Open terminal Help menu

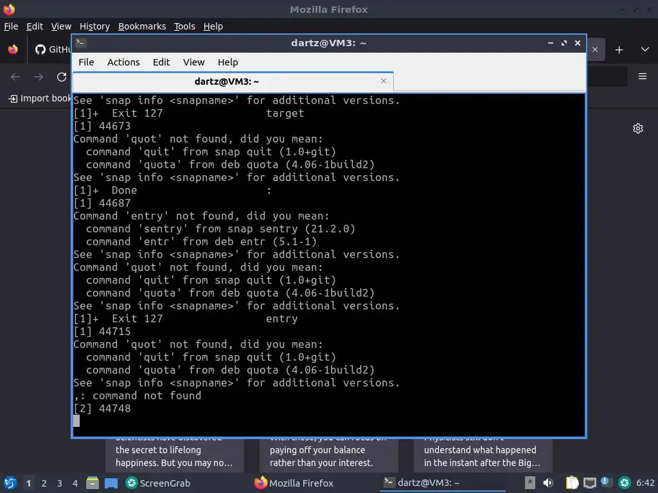coord(228,62)
